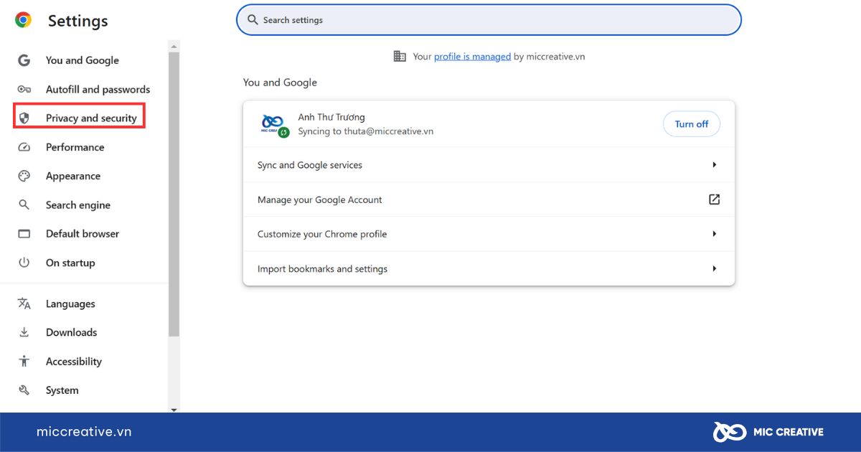Click 'Syncing to thuta@miccreative.vn' text
Viewport: 861px width, 452px height.
[x=365, y=131]
